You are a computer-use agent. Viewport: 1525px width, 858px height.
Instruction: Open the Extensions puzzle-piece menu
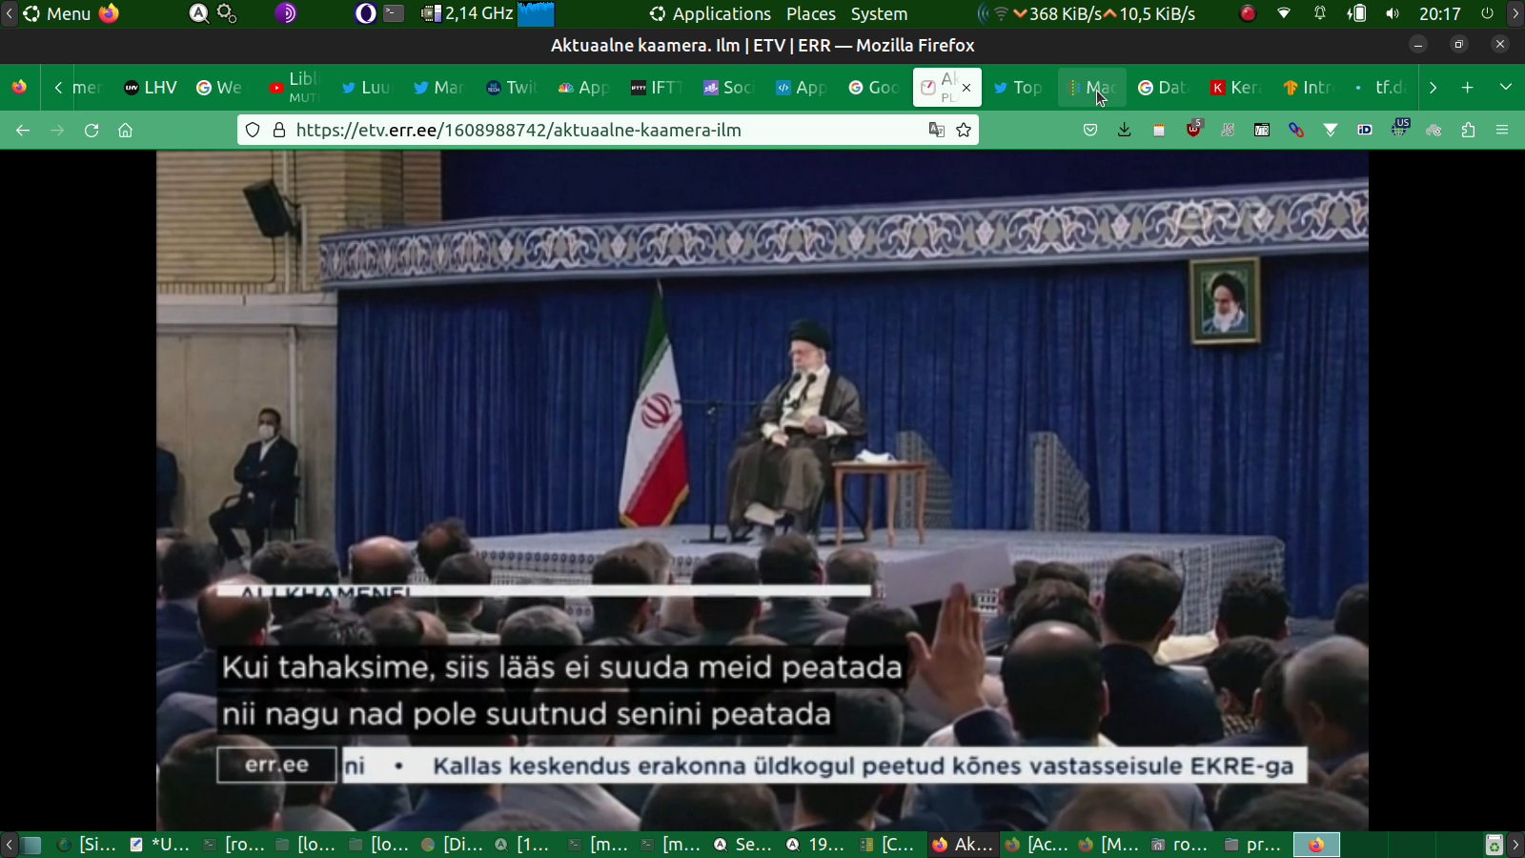[1468, 131]
